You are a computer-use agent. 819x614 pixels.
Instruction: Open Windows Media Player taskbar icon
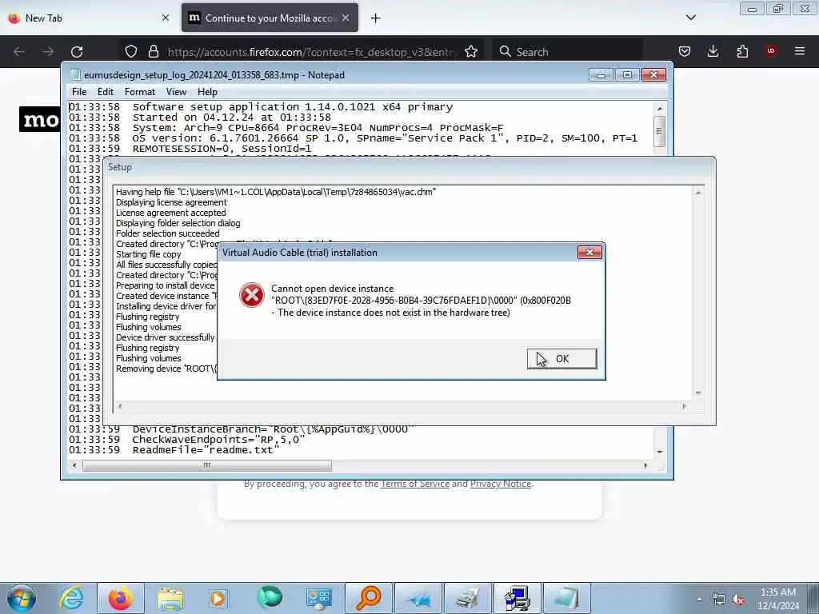pyautogui.click(x=218, y=598)
